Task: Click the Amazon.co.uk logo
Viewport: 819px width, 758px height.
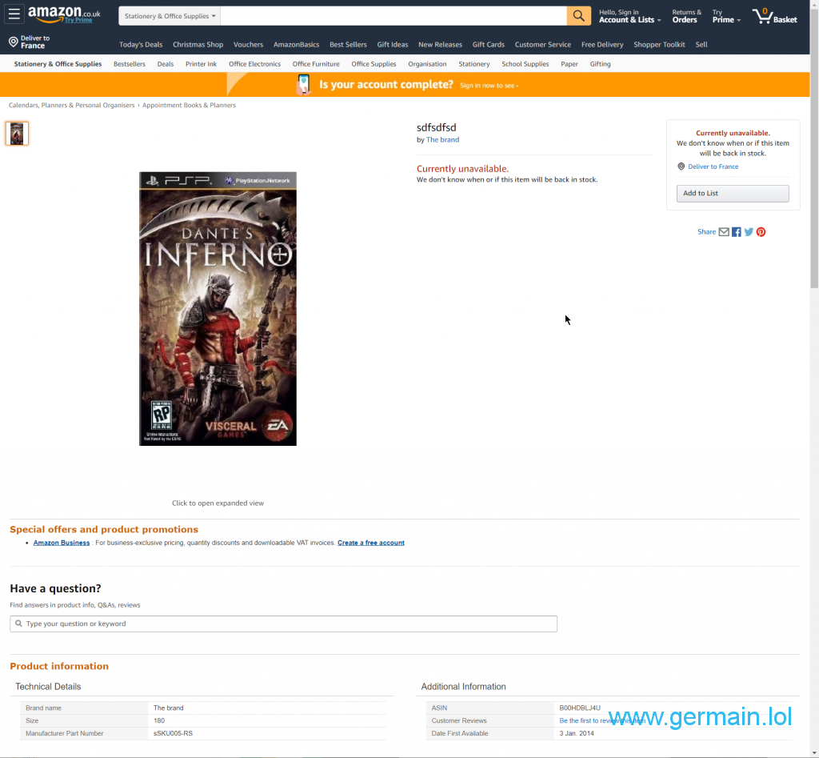Action: tap(64, 14)
